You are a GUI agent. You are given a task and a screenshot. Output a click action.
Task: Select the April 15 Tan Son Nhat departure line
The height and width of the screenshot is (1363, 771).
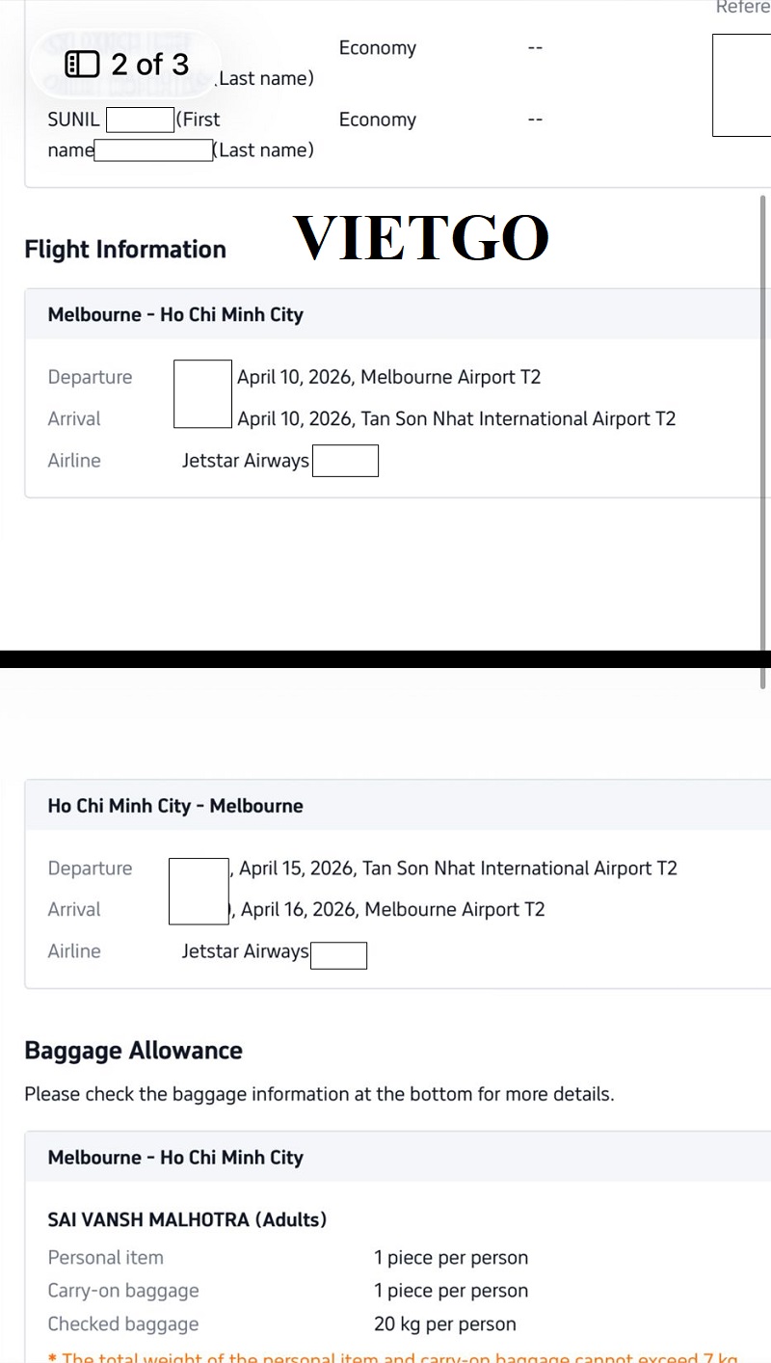pyautogui.click(x=458, y=869)
